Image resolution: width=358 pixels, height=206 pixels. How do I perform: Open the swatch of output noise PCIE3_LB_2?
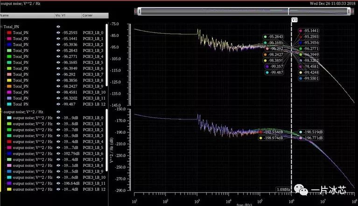tap(9, 130)
